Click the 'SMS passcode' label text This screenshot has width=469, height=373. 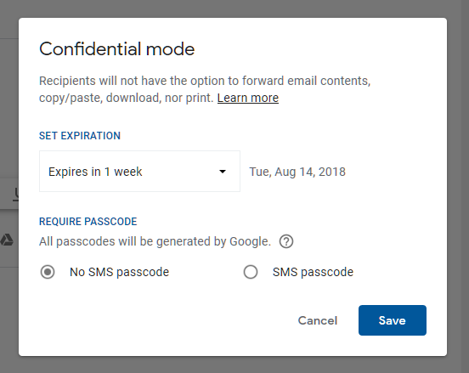click(x=313, y=272)
